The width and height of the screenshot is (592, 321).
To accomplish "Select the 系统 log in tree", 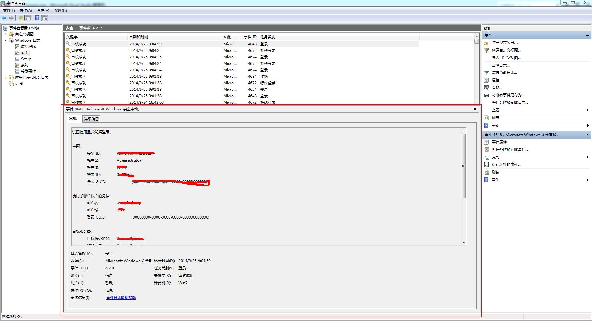I will (25, 65).
